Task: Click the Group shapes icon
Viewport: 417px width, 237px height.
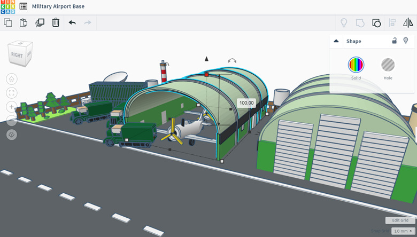Action: tap(360, 23)
